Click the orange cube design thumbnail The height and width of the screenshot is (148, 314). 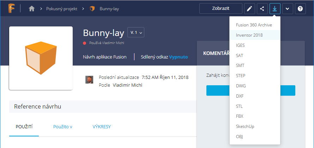[x=41, y=58]
